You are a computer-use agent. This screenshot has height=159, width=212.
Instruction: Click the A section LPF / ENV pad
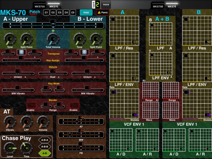[x=124, y=67]
